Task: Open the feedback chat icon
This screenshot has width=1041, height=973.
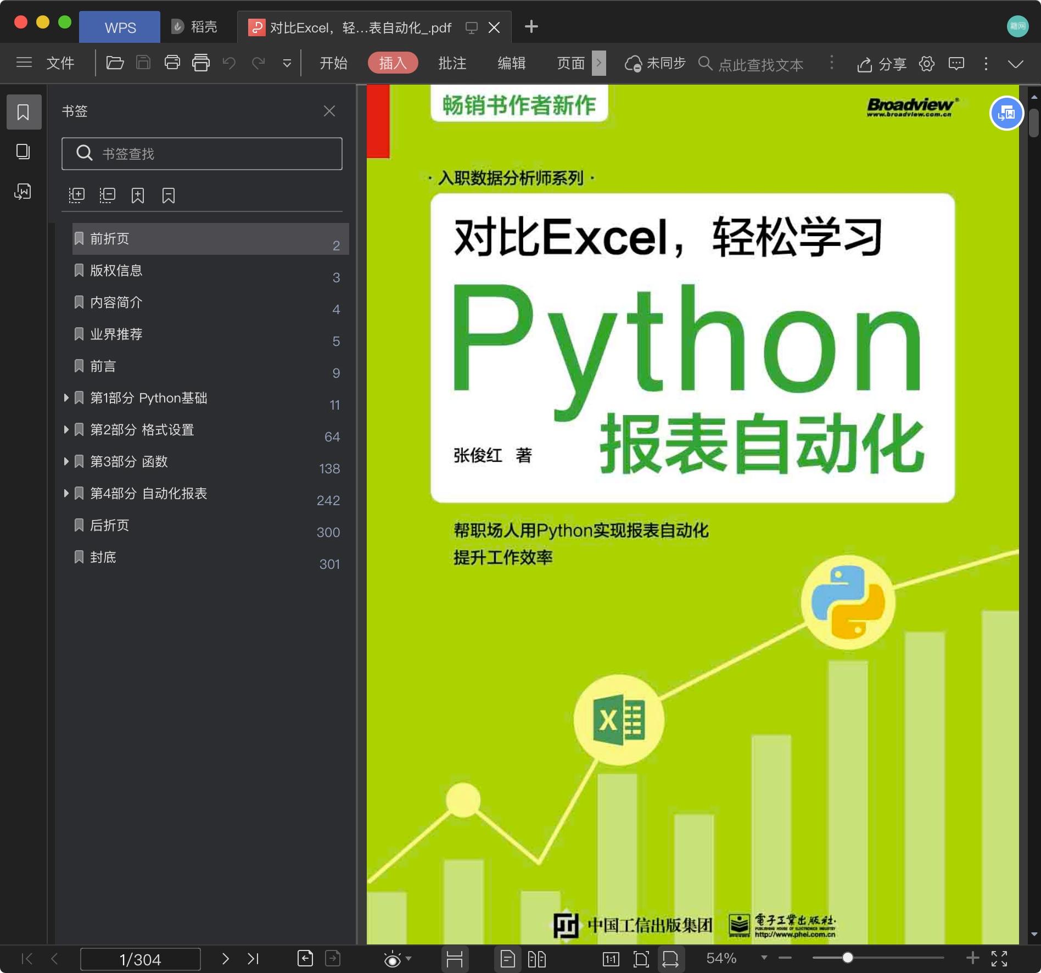Action: click(956, 64)
